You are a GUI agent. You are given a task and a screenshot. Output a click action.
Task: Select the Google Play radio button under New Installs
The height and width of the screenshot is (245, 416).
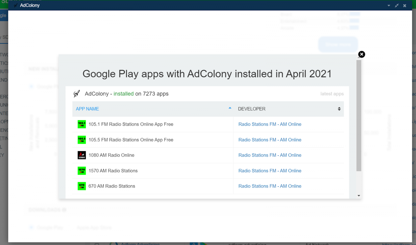click(31, 87)
